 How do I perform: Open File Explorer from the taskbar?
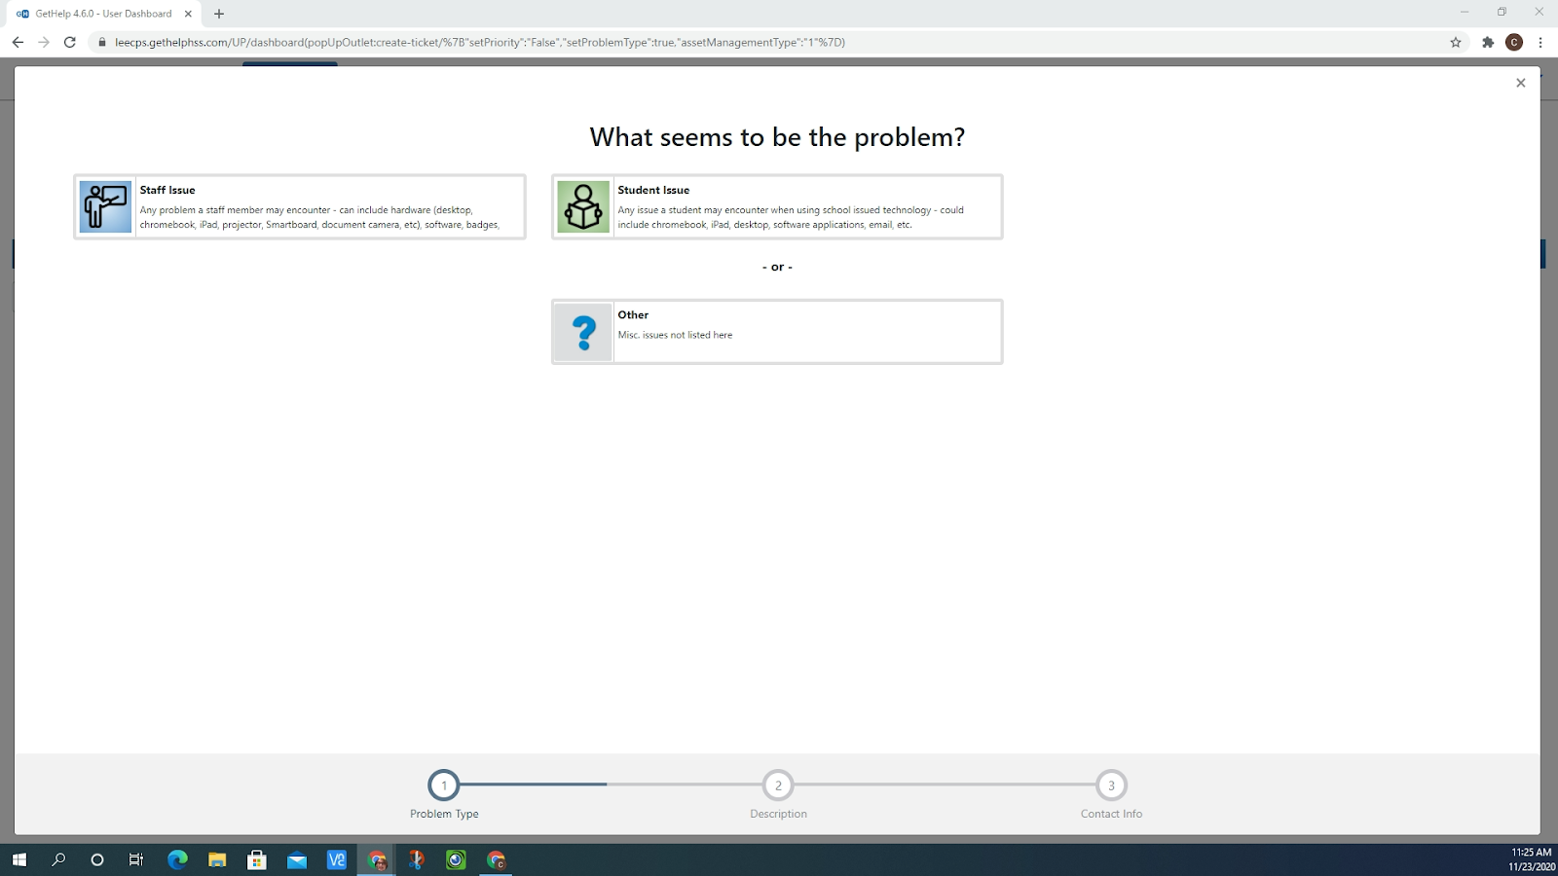[x=217, y=859]
